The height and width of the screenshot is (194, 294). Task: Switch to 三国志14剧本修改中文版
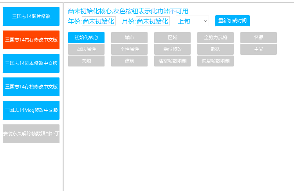pyautogui.click(x=31, y=63)
